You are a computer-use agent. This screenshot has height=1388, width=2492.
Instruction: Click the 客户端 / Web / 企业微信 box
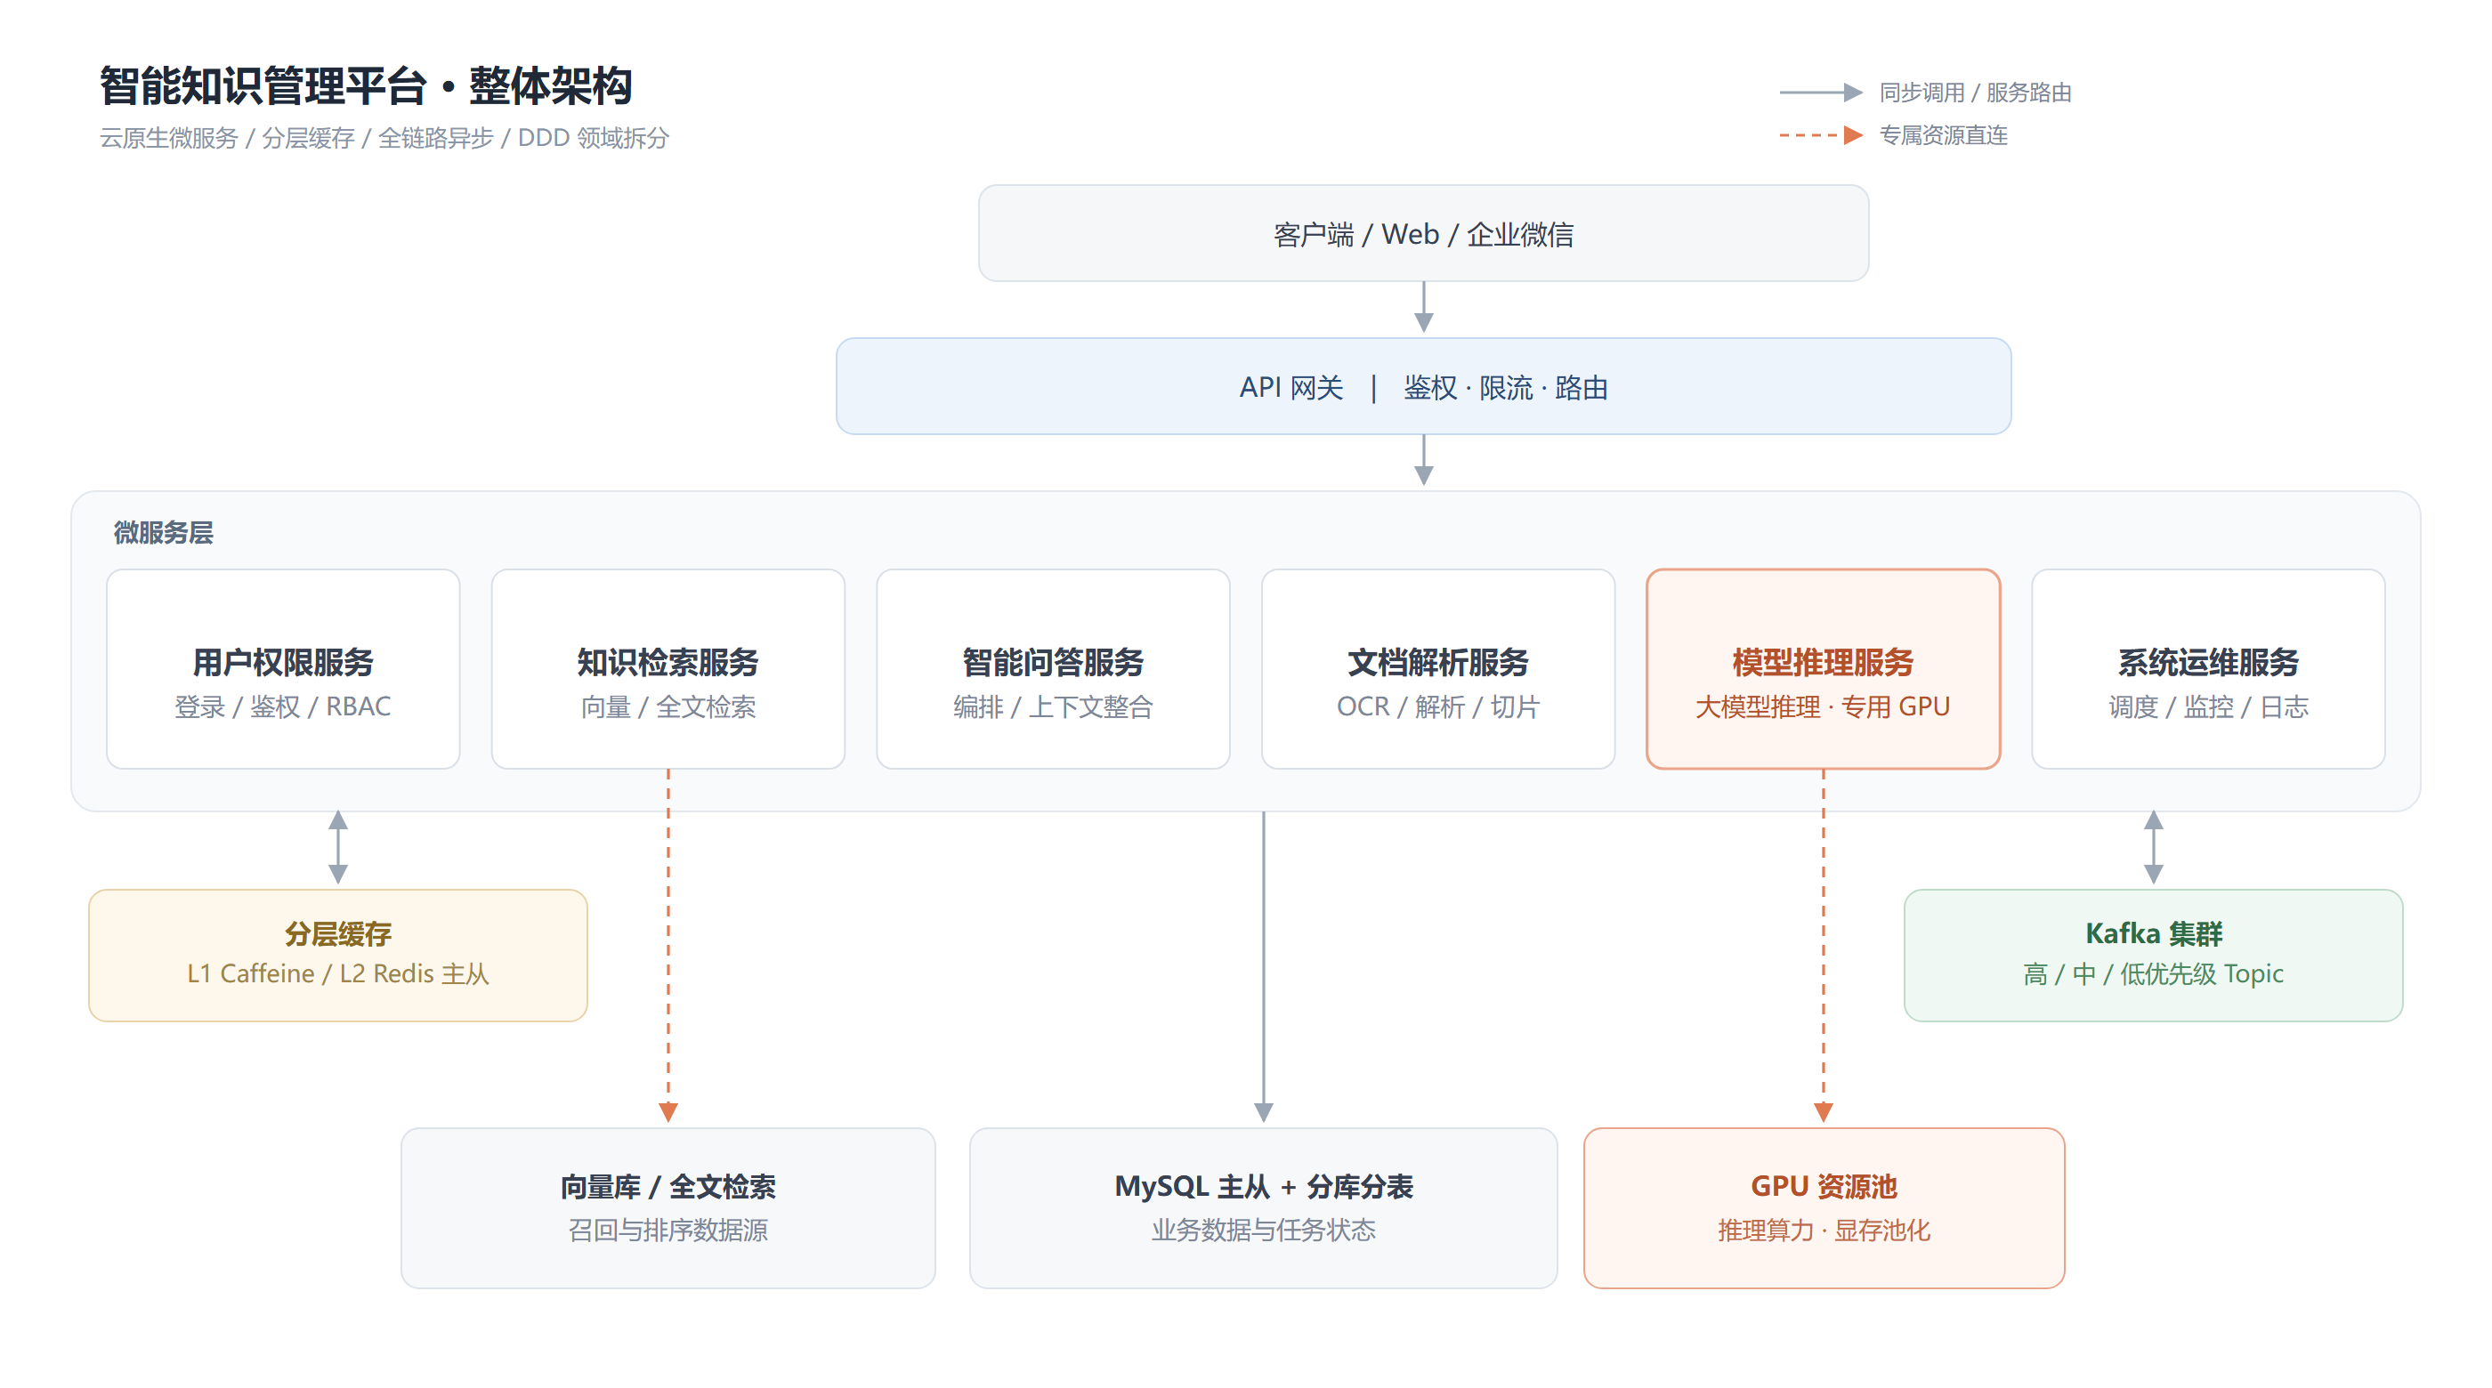pos(1423,233)
